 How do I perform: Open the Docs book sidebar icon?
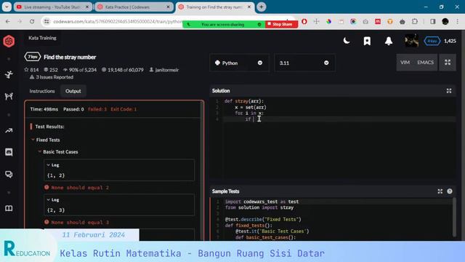click(x=9, y=208)
